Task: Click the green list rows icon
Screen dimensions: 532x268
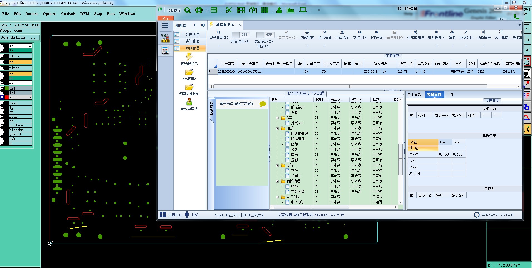Action: point(265,10)
